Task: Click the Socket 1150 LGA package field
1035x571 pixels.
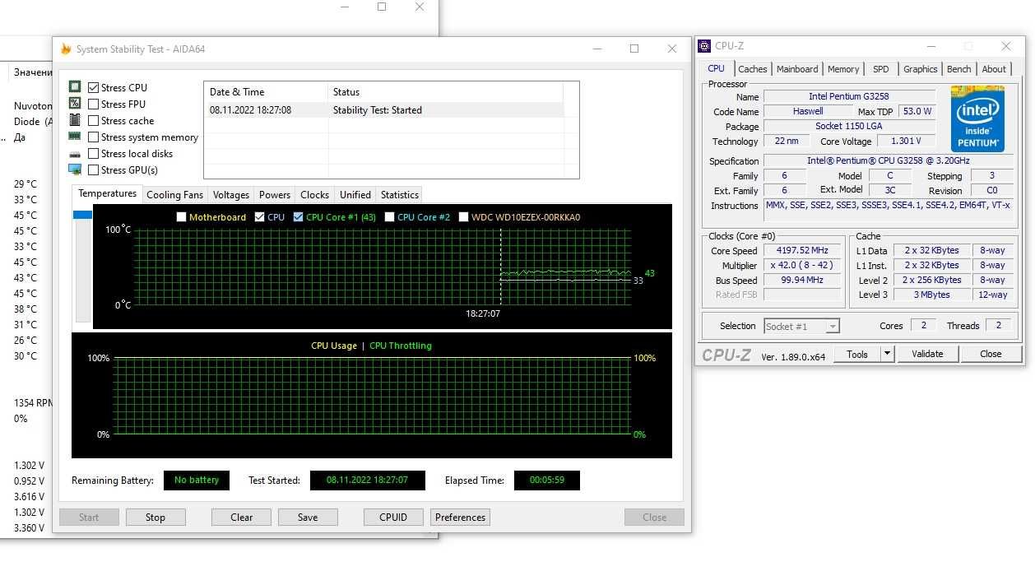Action: (x=850, y=127)
